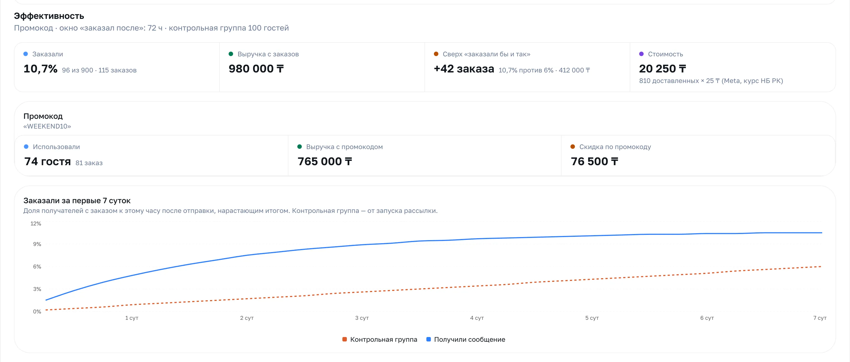Click the «765 000 ₸» promo revenue value
The height and width of the screenshot is (362, 850).
(x=325, y=161)
